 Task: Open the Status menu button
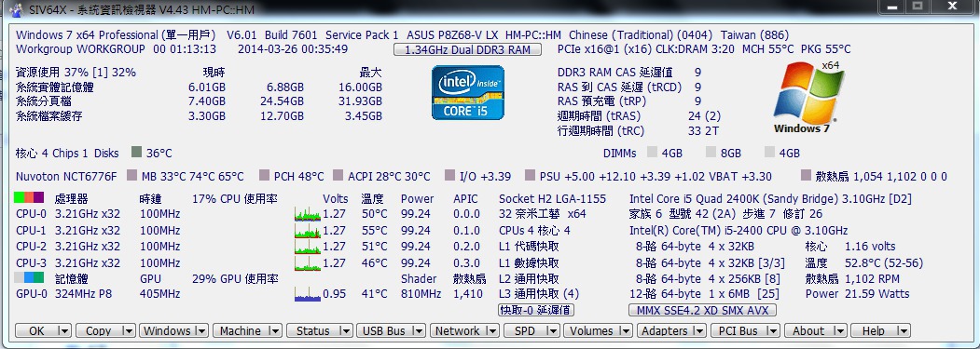tap(313, 331)
